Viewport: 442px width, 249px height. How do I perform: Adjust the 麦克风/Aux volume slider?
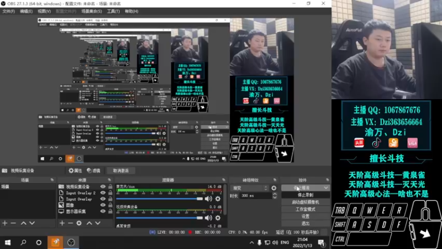pos(159,199)
